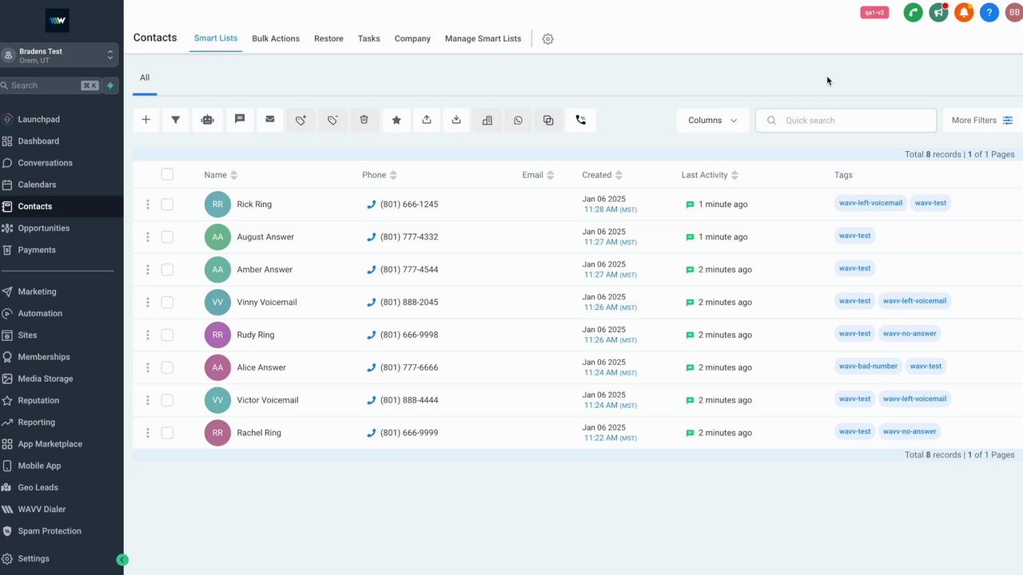Sort by Phone column arrows
The image size is (1023, 575).
[393, 175]
